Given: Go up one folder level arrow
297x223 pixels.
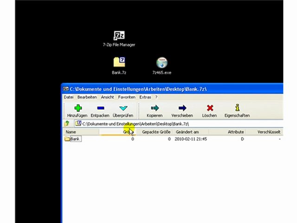Looking at the screenshot, I should pos(67,124).
